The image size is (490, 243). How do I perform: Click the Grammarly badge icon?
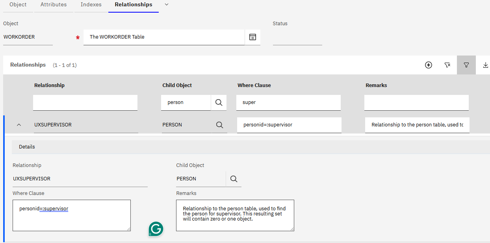156,229
